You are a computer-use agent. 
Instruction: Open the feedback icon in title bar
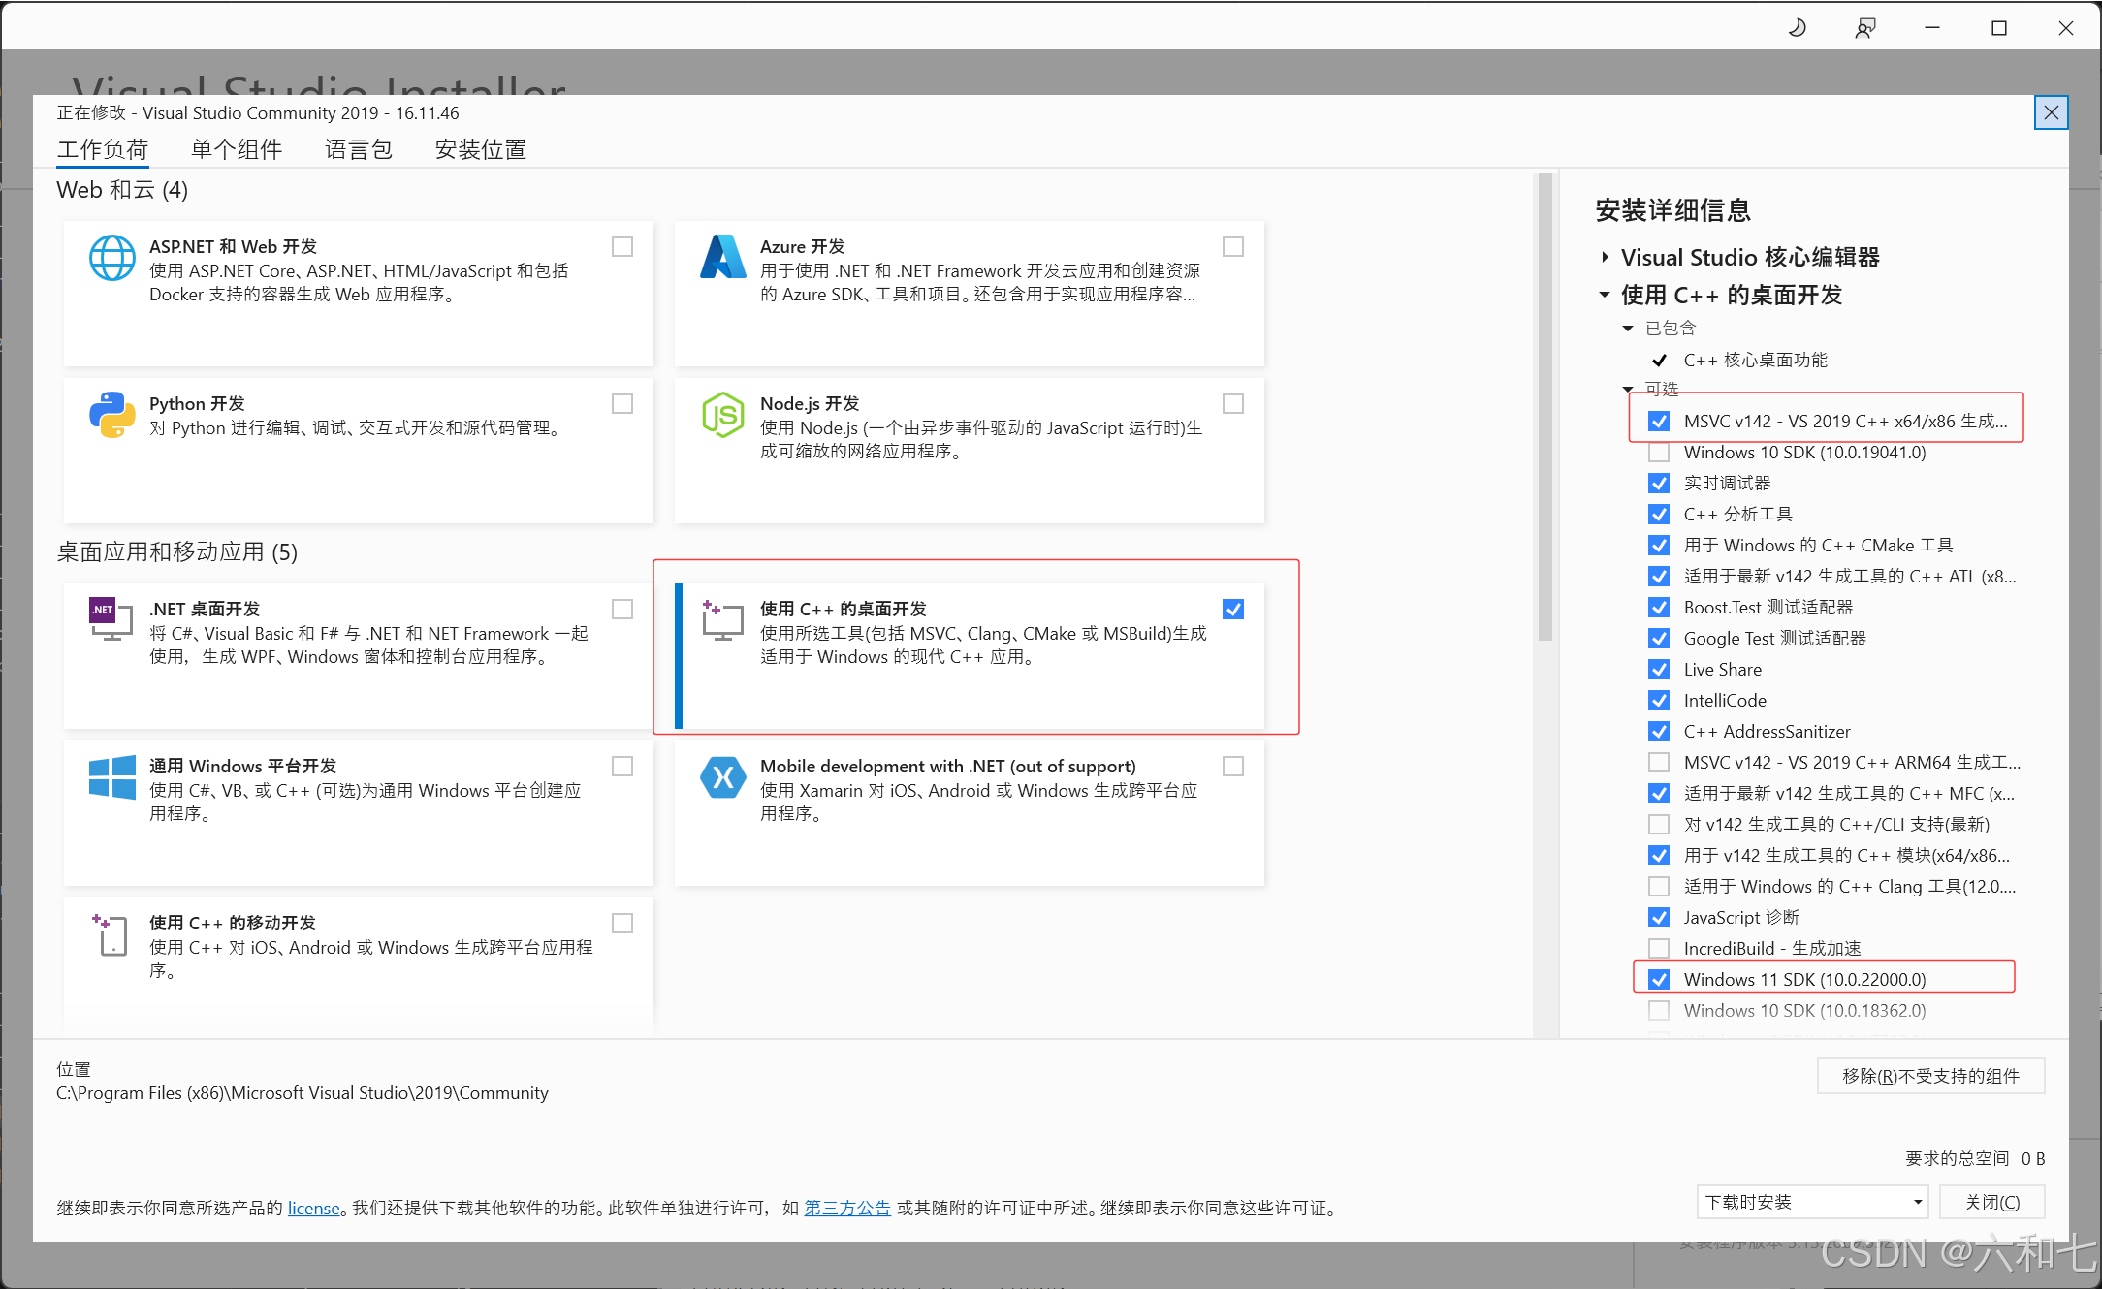tap(1864, 28)
